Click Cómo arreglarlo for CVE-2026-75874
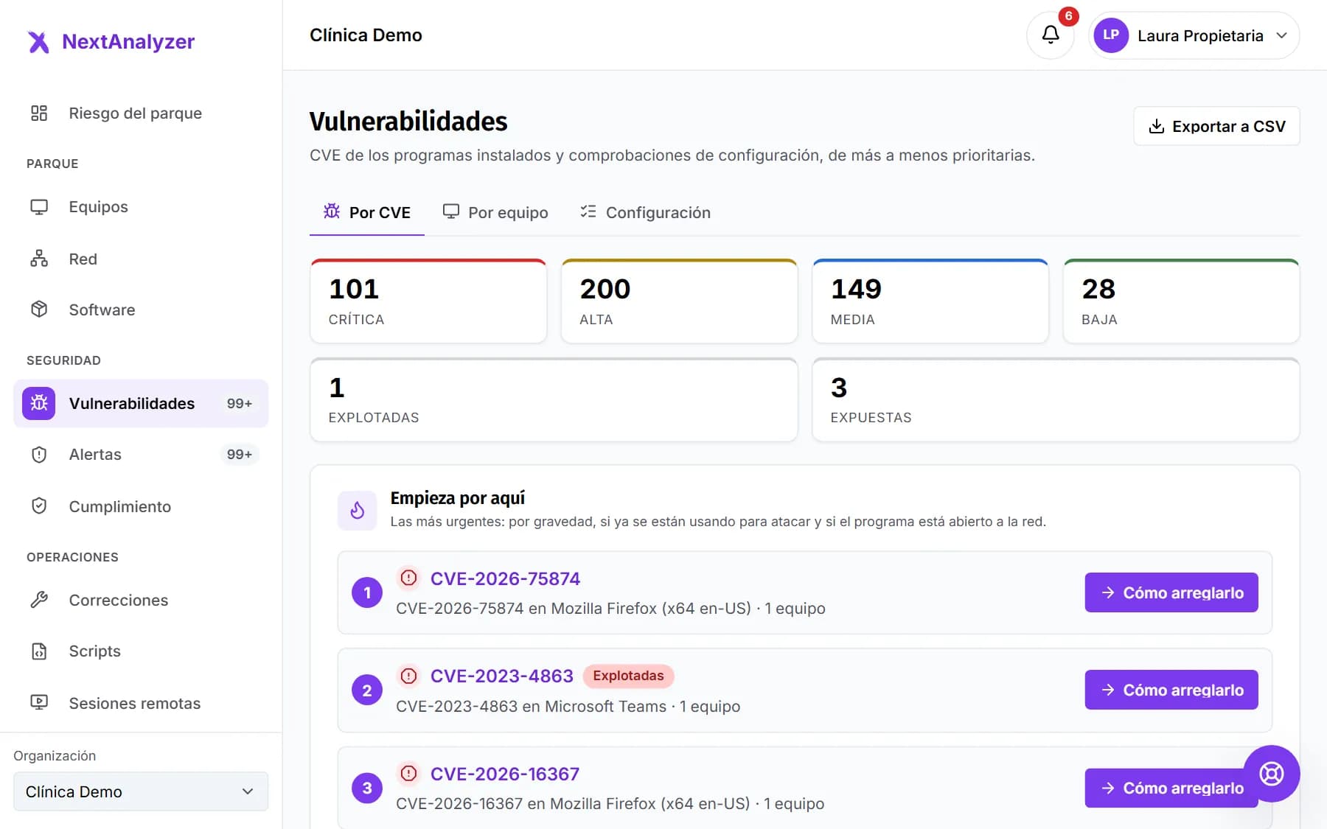The height and width of the screenshot is (829, 1327). [1171, 592]
